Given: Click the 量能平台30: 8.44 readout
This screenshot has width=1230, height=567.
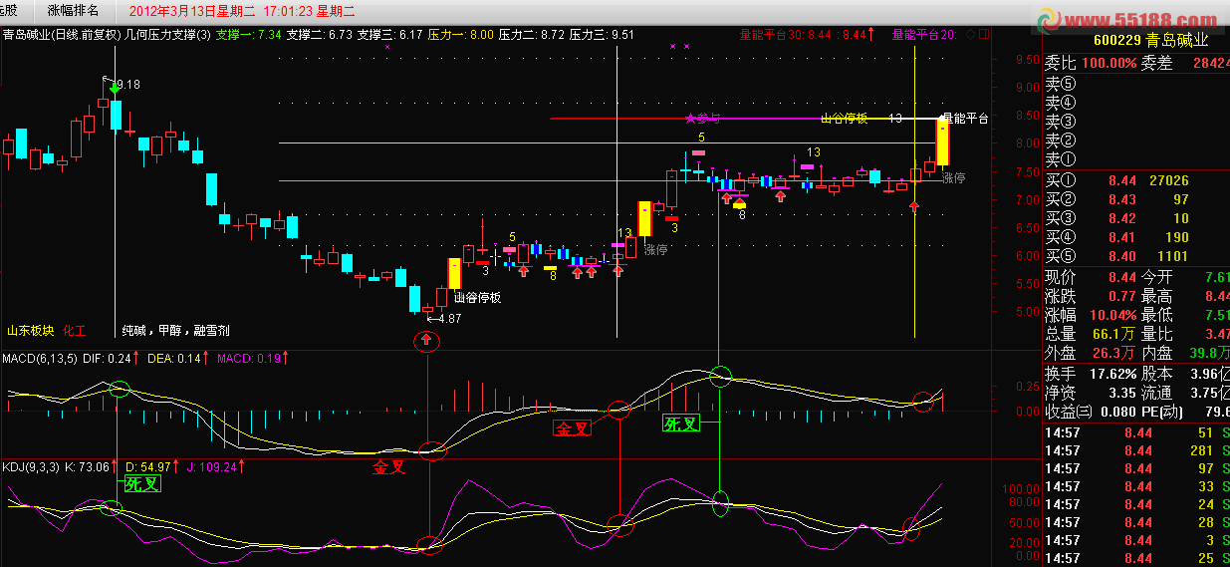Looking at the screenshot, I should tap(786, 34).
